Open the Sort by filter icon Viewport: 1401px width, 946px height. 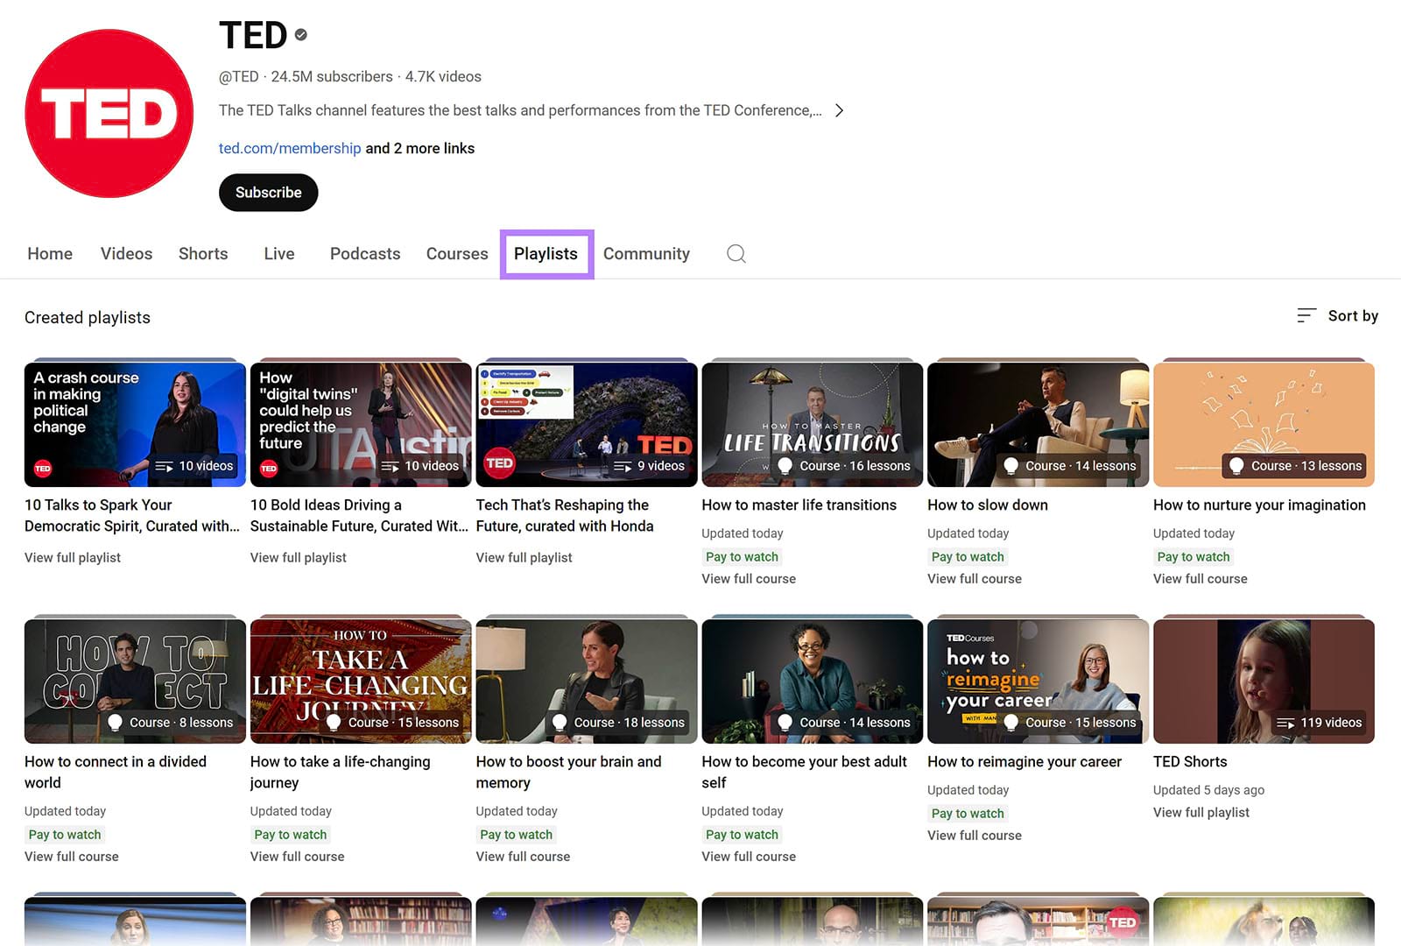1307,315
